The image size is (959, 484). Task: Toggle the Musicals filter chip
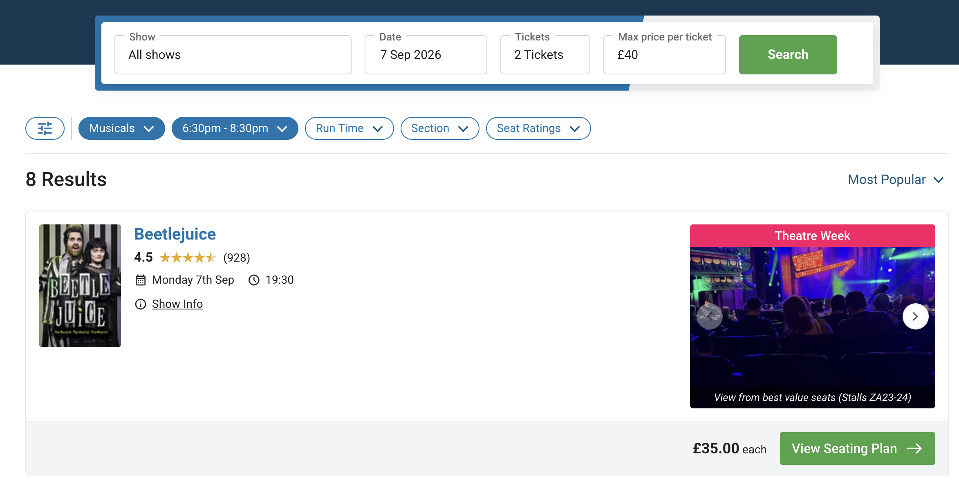122,128
